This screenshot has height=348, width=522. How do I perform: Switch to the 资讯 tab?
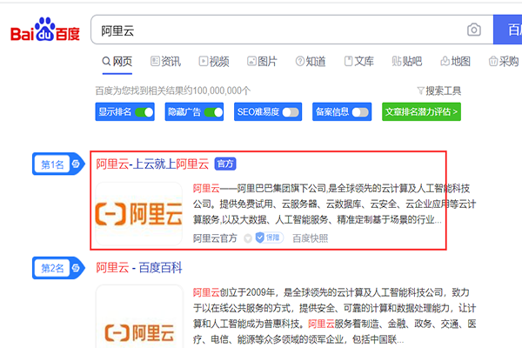click(x=165, y=62)
